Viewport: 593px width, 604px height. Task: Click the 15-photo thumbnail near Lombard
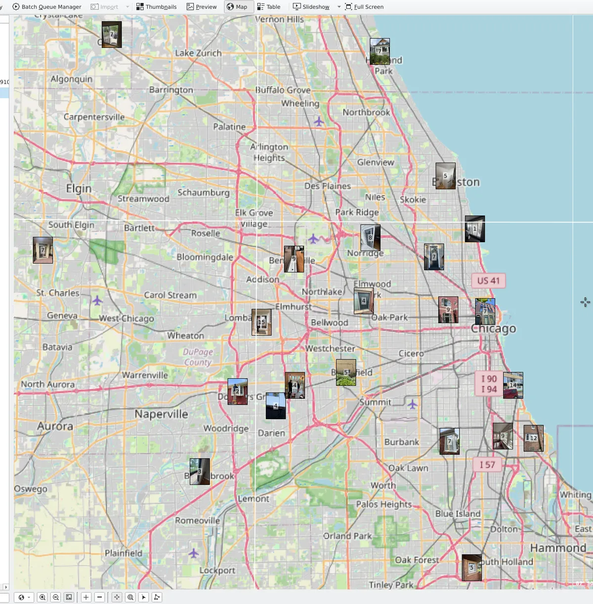[261, 322]
